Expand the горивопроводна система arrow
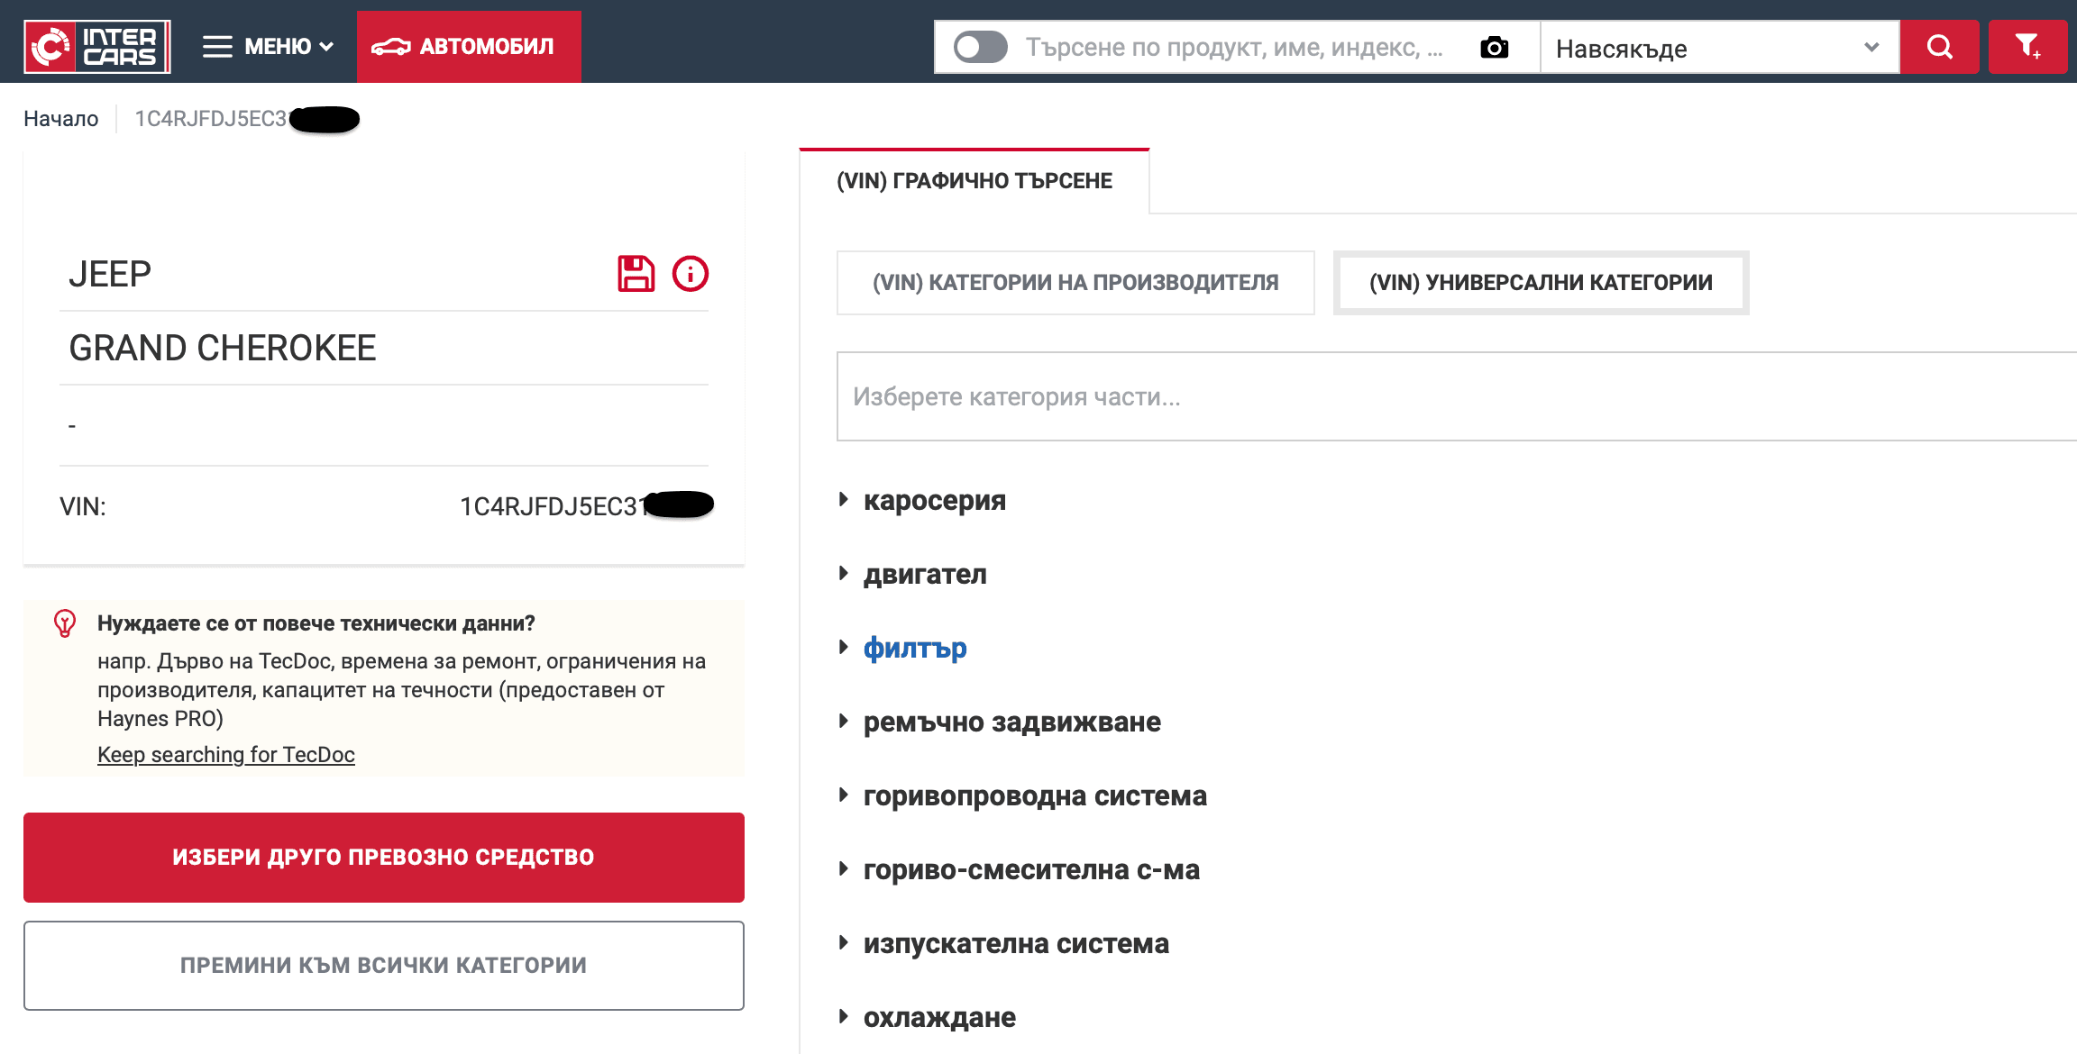Image resolution: width=2077 pixels, height=1054 pixels. 844,795
